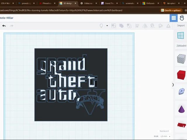Collapse the shapes panel with the chevron

click(173, 85)
